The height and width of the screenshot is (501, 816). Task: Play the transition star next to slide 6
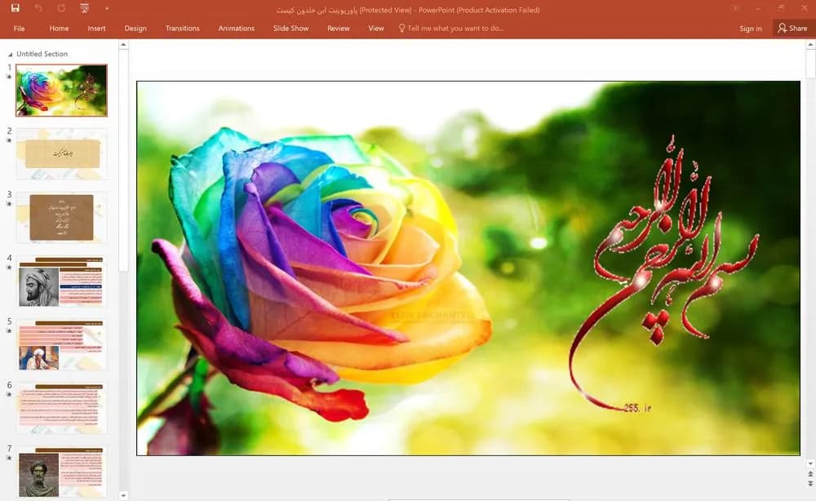[9, 394]
